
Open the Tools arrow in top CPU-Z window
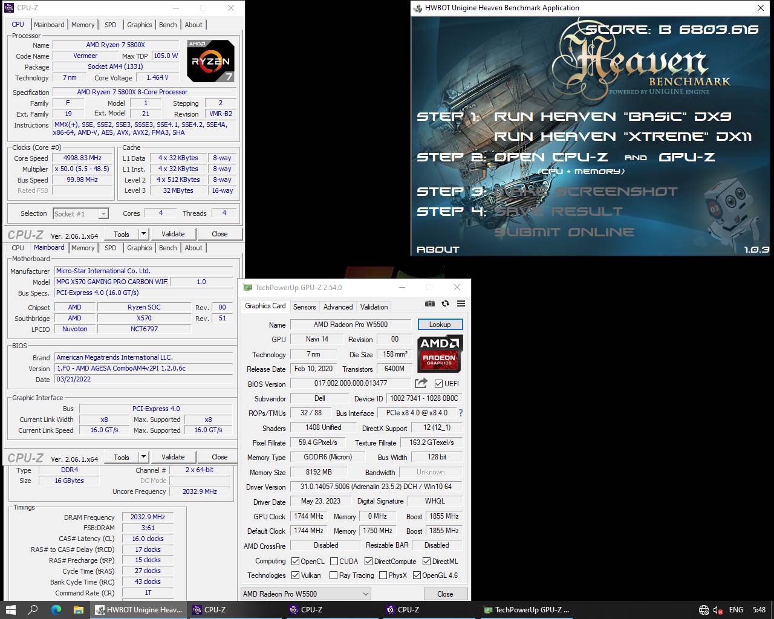[x=143, y=234]
